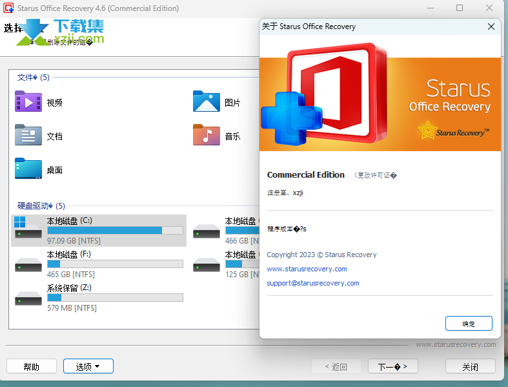This screenshot has height=387, width=508.
Task: Select the 系统保留 (Z:) drive icon
Action: click(28, 298)
